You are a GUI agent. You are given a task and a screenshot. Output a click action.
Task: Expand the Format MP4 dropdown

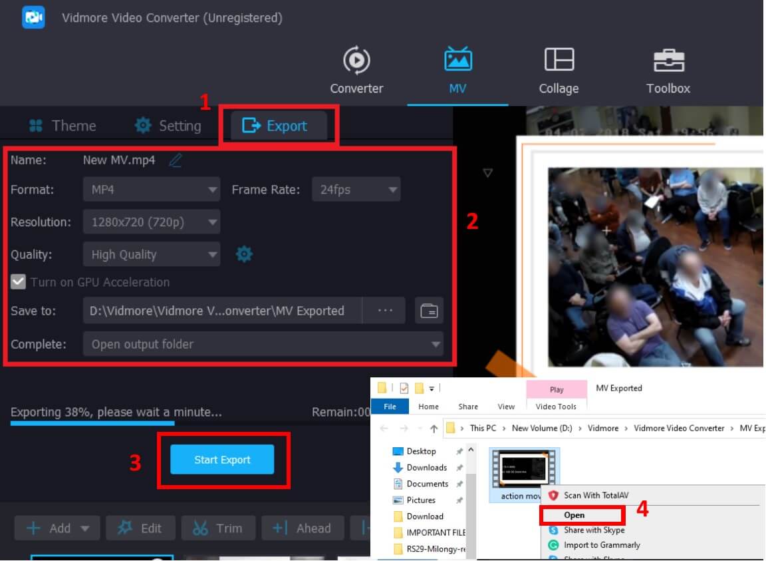pyautogui.click(x=151, y=190)
